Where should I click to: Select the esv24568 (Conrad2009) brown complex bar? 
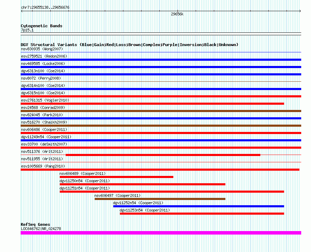pos(161,111)
